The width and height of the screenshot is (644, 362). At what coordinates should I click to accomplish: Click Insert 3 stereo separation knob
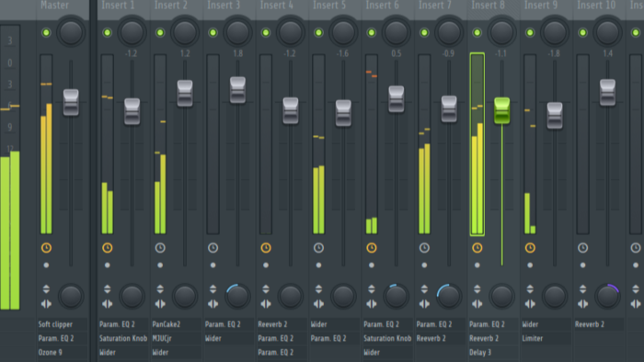(237, 296)
